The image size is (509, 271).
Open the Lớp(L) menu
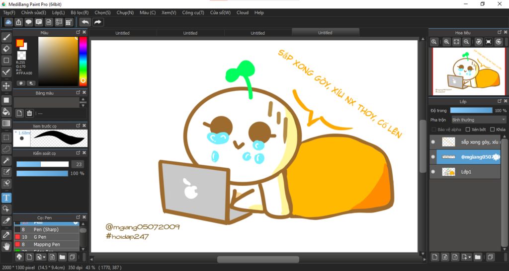59,12
